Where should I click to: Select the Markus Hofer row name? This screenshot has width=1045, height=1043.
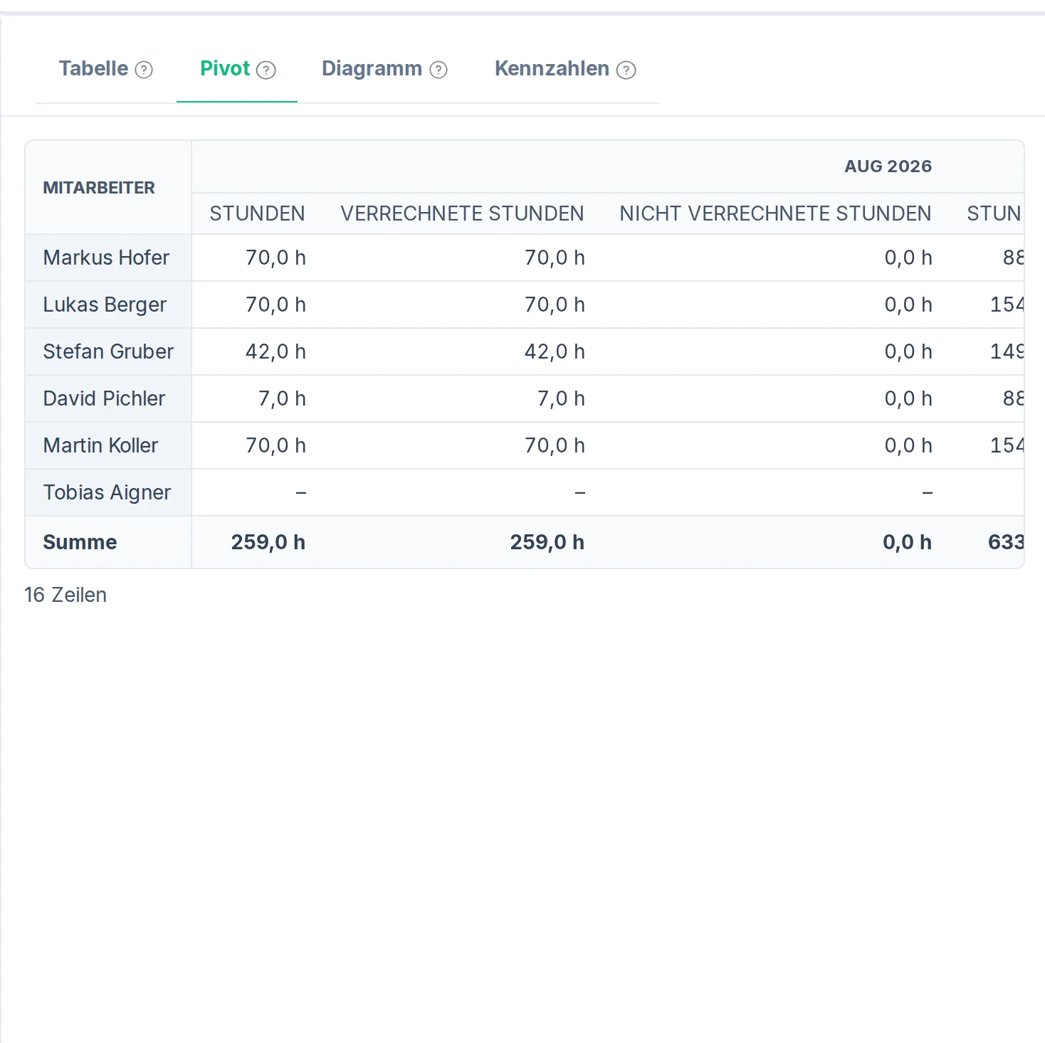(106, 258)
